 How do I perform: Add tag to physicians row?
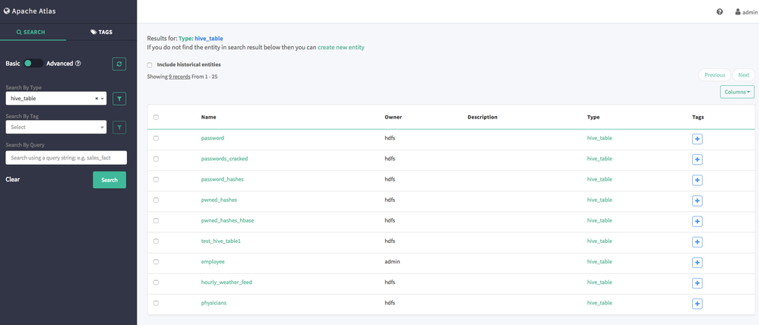[697, 304]
